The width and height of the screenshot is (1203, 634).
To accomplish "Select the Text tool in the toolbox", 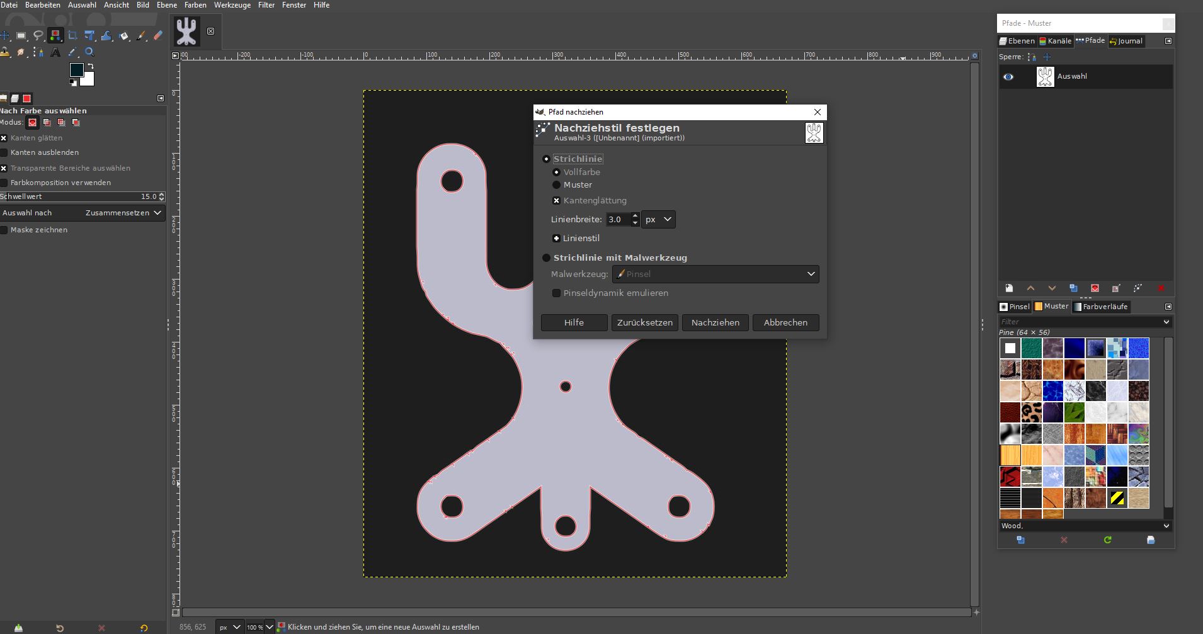I will coord(55,52).
